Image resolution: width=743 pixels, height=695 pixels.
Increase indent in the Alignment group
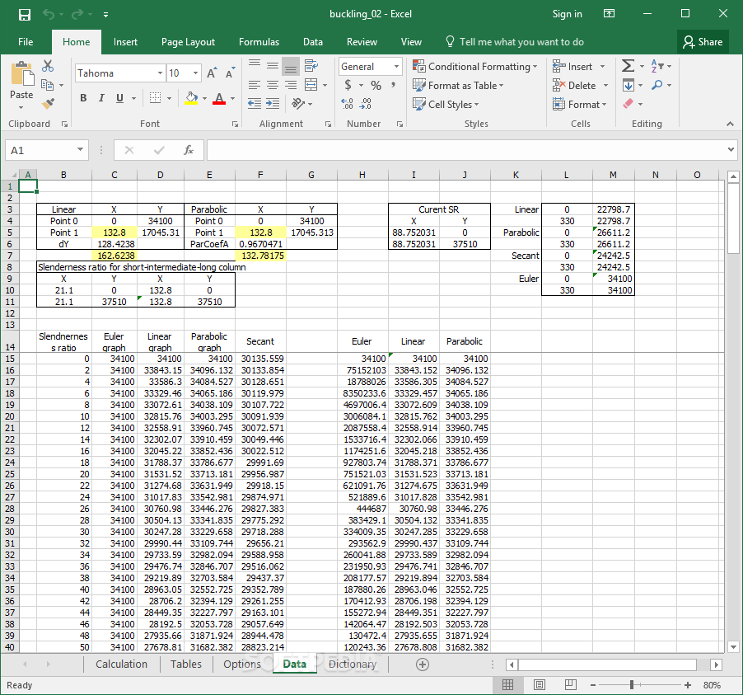click(x=273, y=103)
